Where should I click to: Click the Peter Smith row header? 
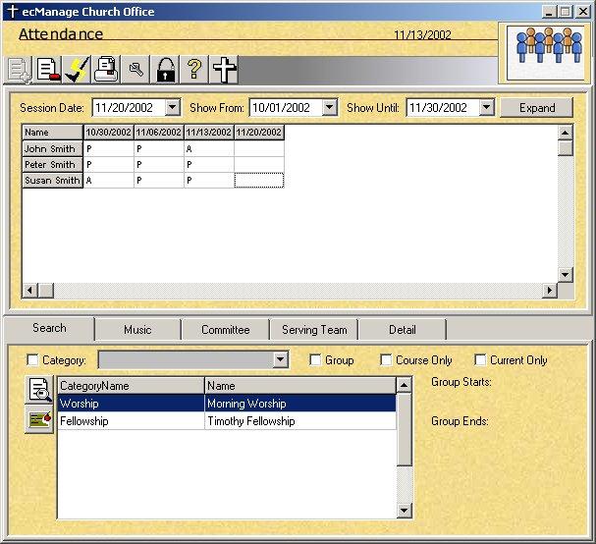tap(52, 165)
